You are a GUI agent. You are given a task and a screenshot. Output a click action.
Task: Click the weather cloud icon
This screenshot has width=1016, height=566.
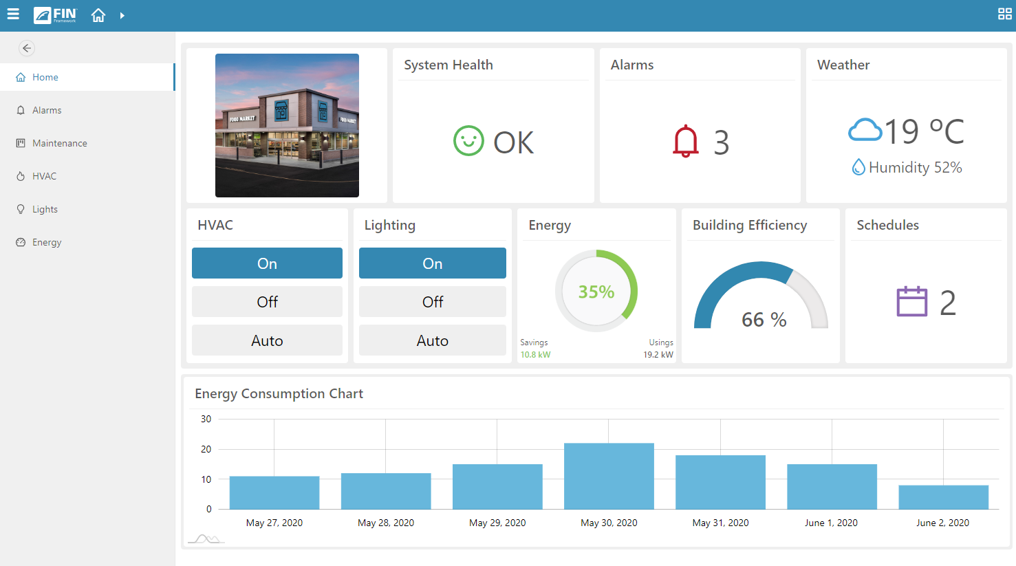(865, 129)
